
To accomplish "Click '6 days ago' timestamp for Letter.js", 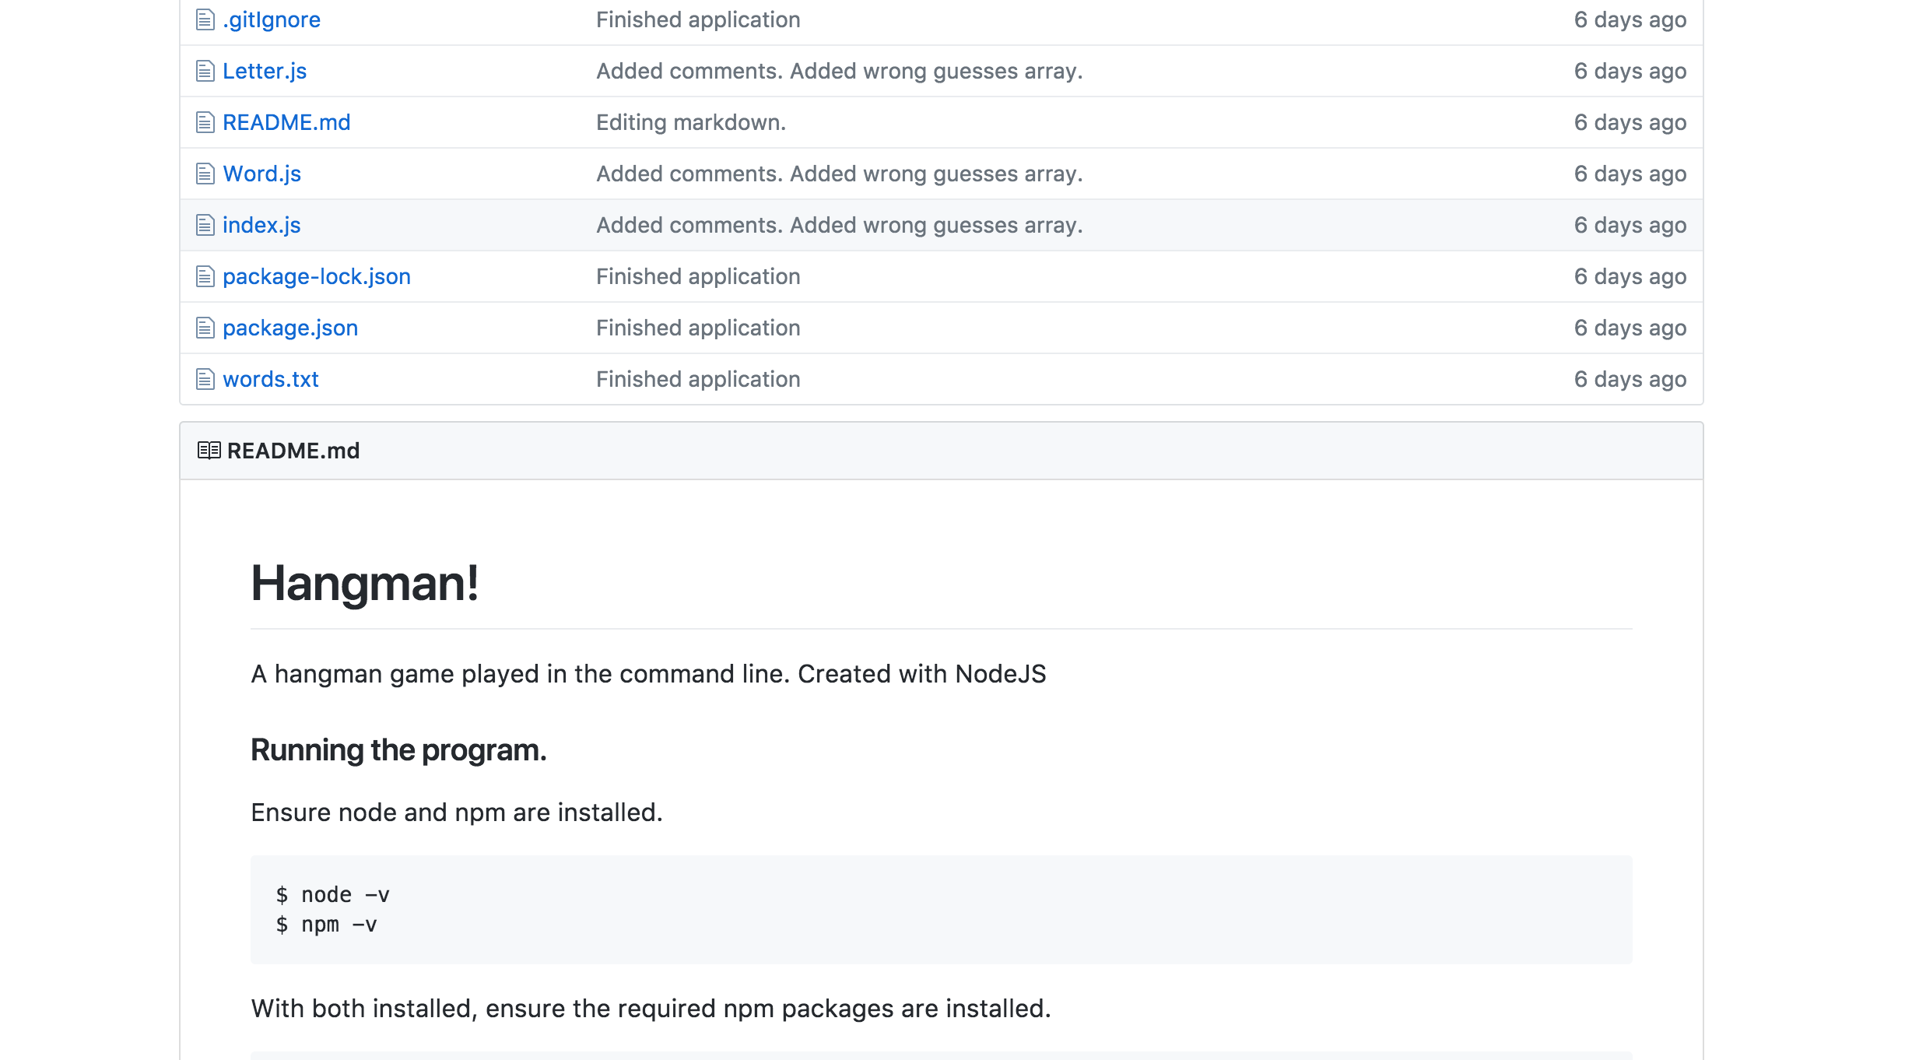I will tap(1630, 71).
